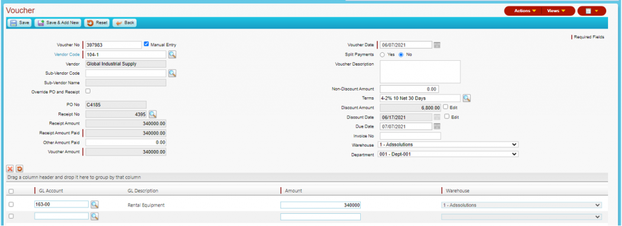Screen dimensions: 622x226
Task: Select Split Payments Yes radio
Action: click(x=383, y=55)
